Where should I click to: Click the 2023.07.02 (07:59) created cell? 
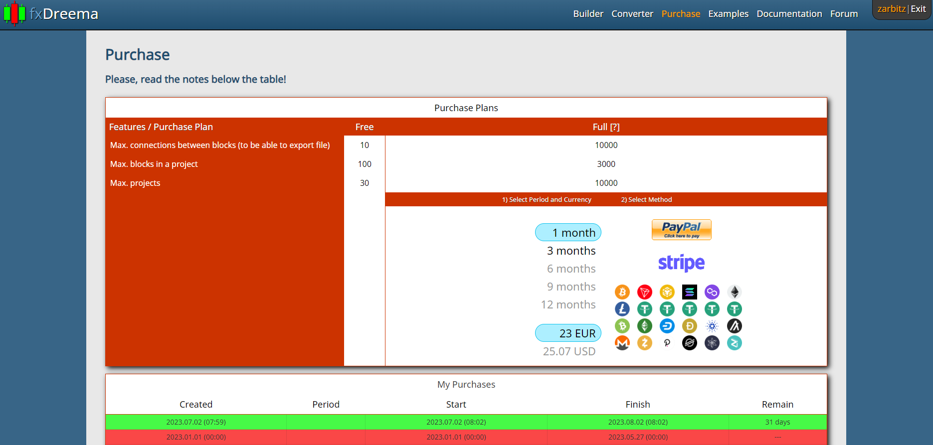click(196, 422)
